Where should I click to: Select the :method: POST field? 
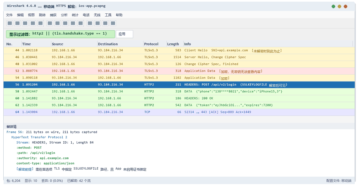click(x=29, y=148)
